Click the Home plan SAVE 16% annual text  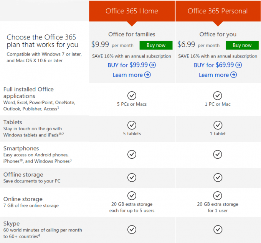[132, 56]
